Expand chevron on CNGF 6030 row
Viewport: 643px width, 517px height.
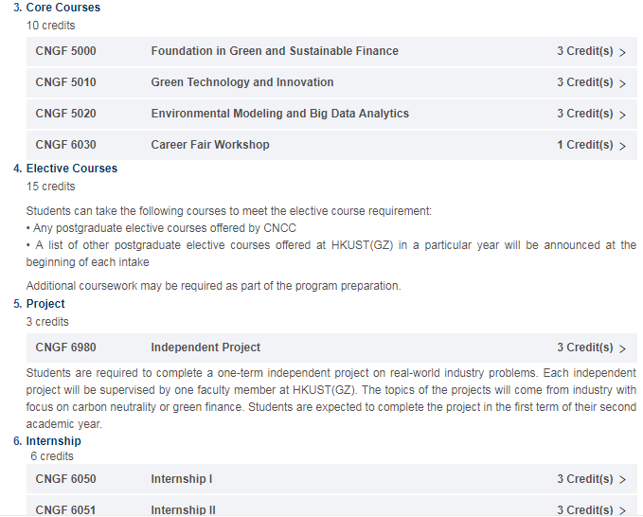622,146
